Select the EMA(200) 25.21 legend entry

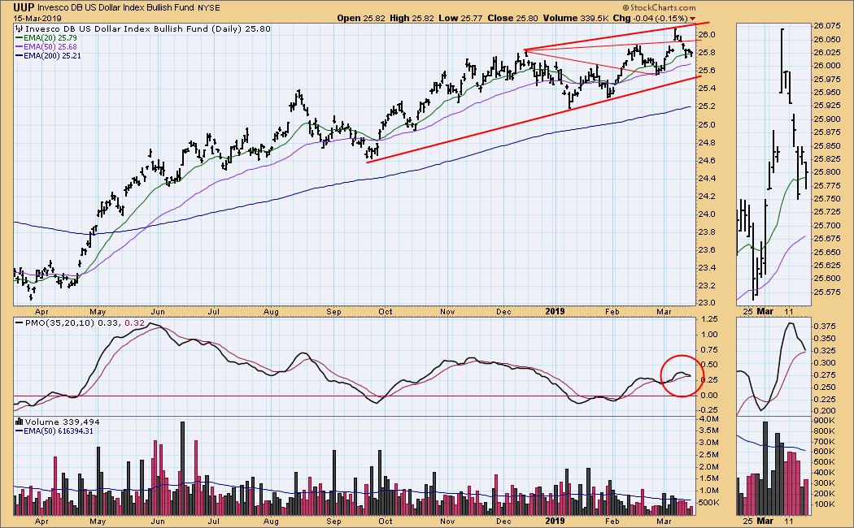tap(52, 56)
